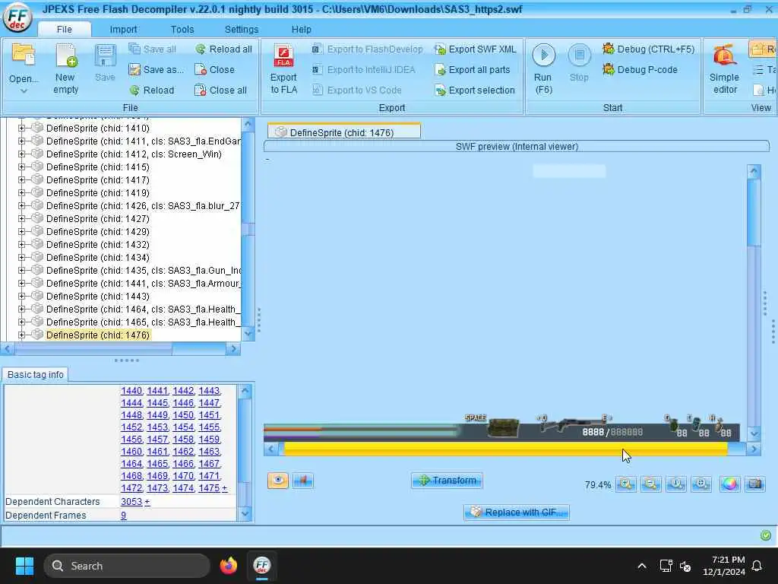Viewport: 778px width, 584px height.
Task: Reset zoom to 1:1
Action: point(676,484)
